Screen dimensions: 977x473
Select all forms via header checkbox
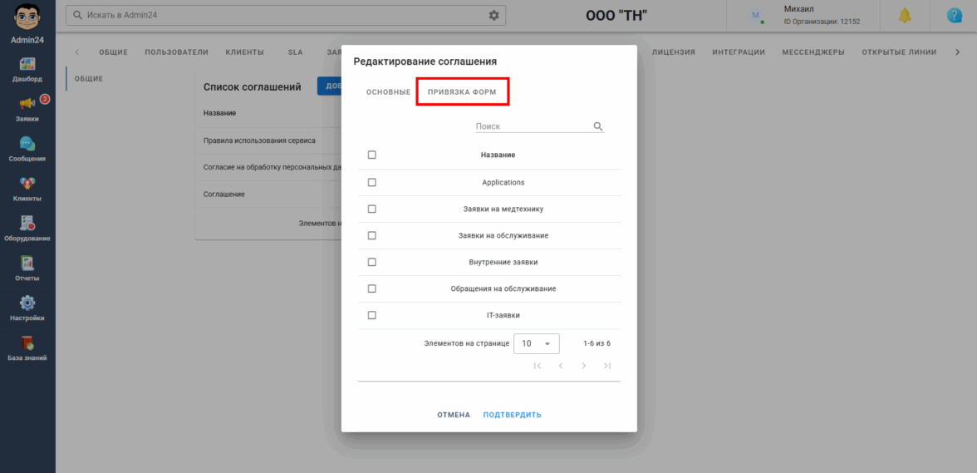pyautogui.click(x=371, y=155)
